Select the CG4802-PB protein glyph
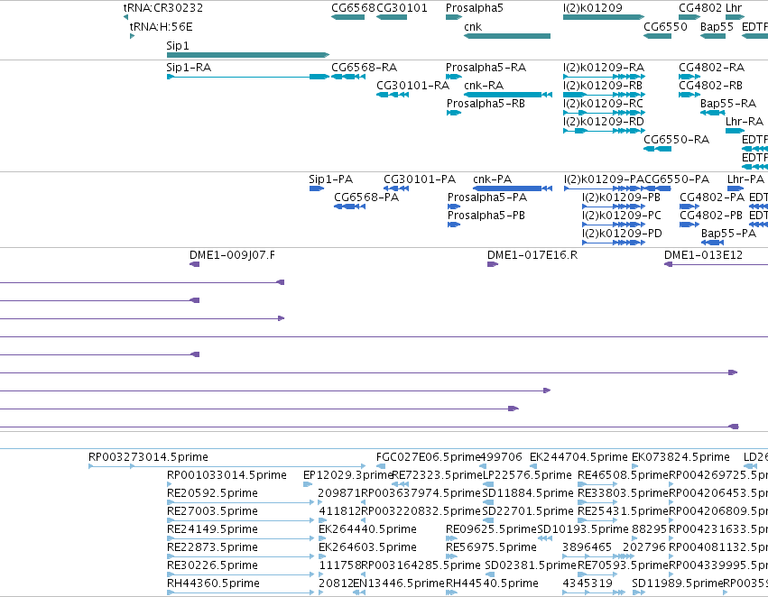Screen dimensions: 768x597 [689, 225]
